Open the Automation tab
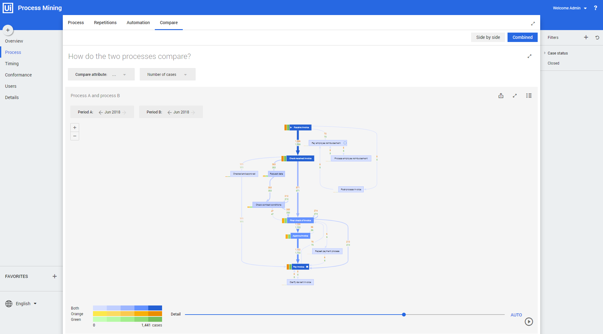The height and width of the screenshot is (334, 603). tap(138, 23)
